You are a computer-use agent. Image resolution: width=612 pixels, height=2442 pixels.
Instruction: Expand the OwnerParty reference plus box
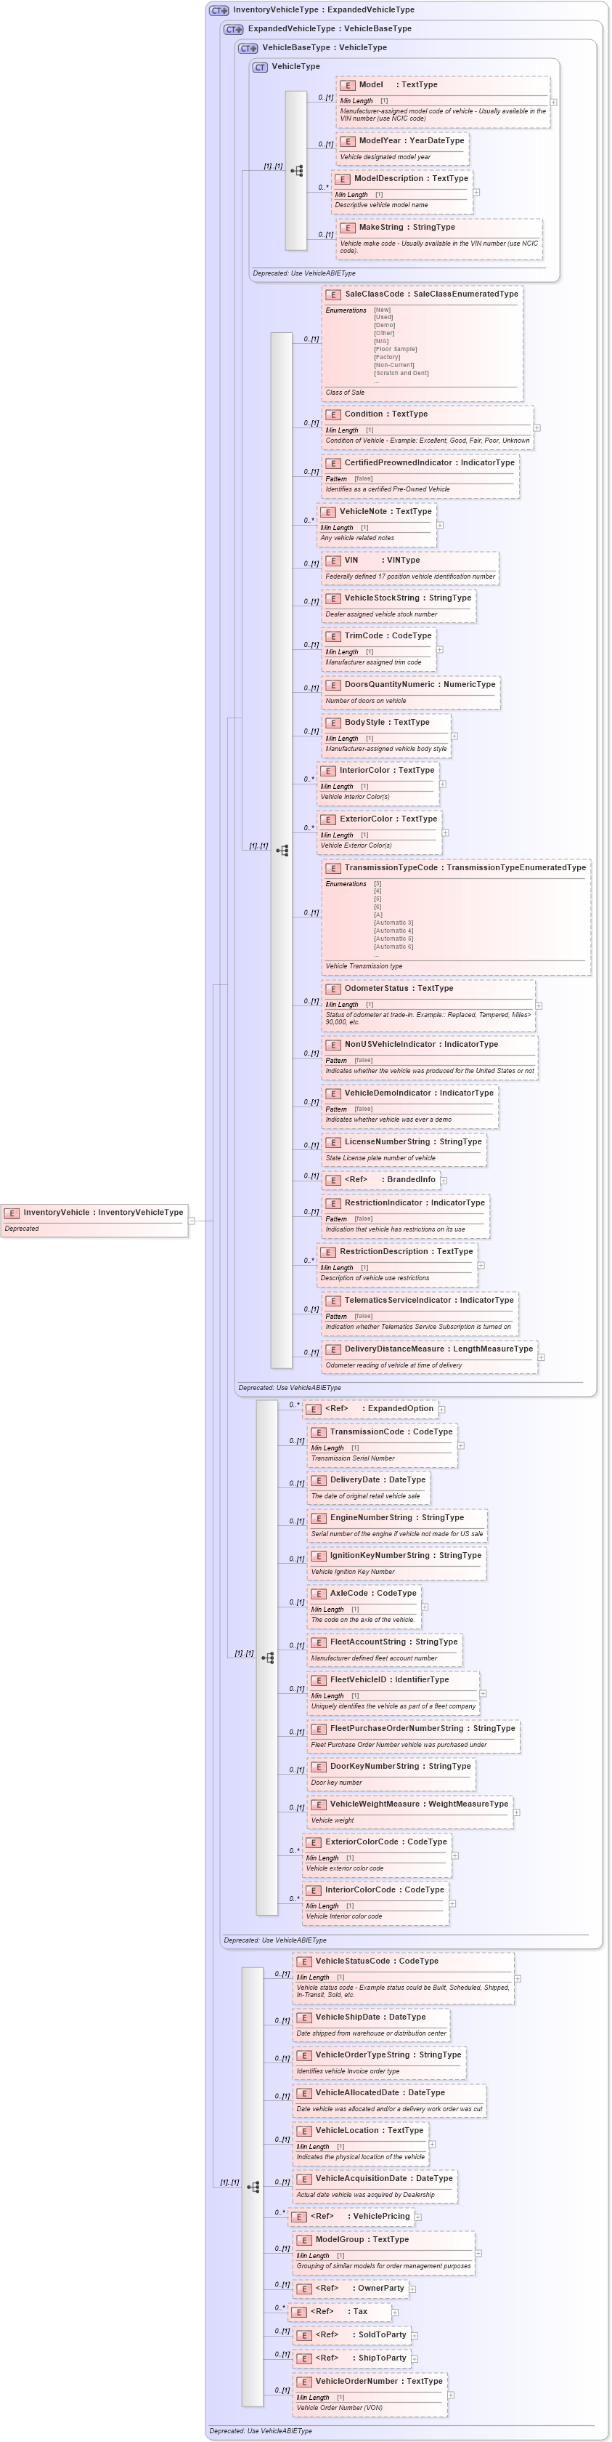tap(412, 2289)
